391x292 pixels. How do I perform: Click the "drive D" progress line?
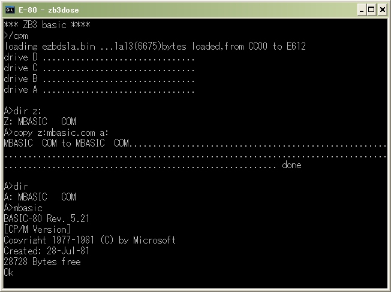99,57
